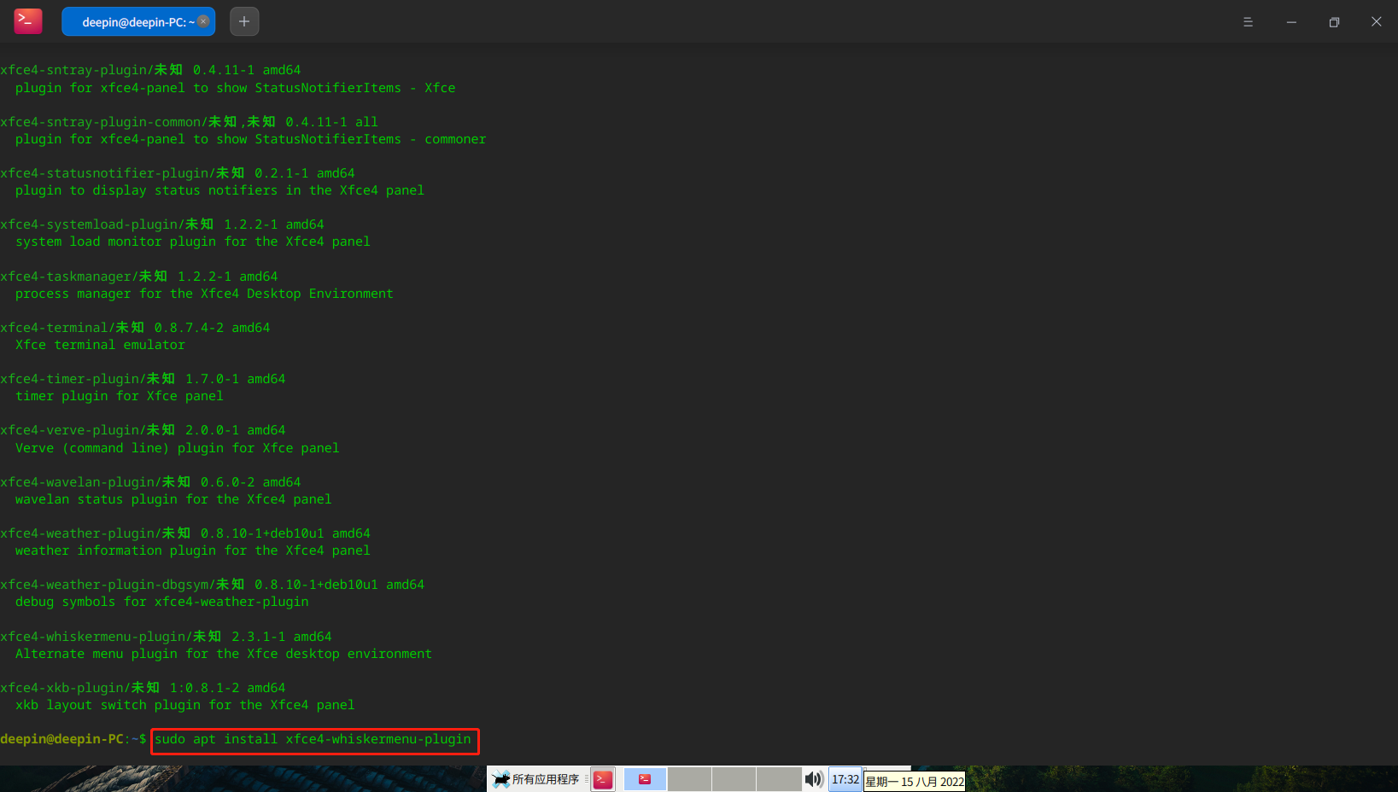Click the xfce4-wavelan-plugin 0.6.0-2 line
The width and height of the screenshot is (1398, 792).
coord(150,482)
